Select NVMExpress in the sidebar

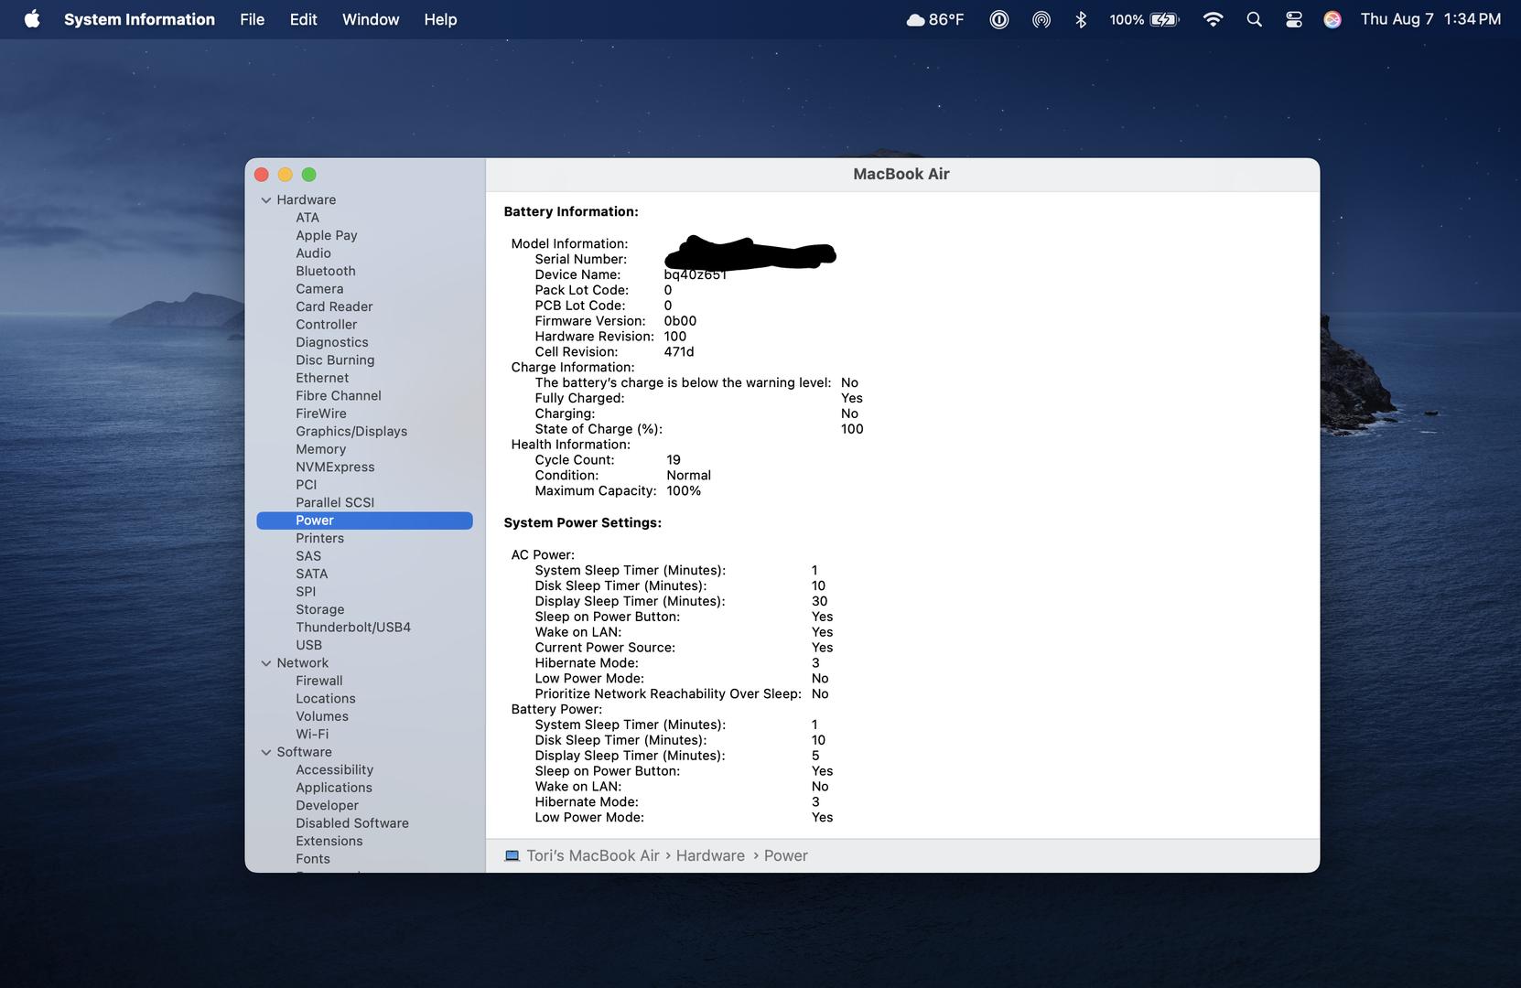coord(335,467)
